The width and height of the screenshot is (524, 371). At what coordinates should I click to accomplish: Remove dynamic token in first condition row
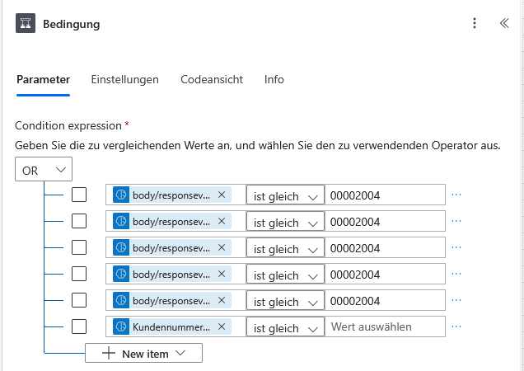point(222,195)
